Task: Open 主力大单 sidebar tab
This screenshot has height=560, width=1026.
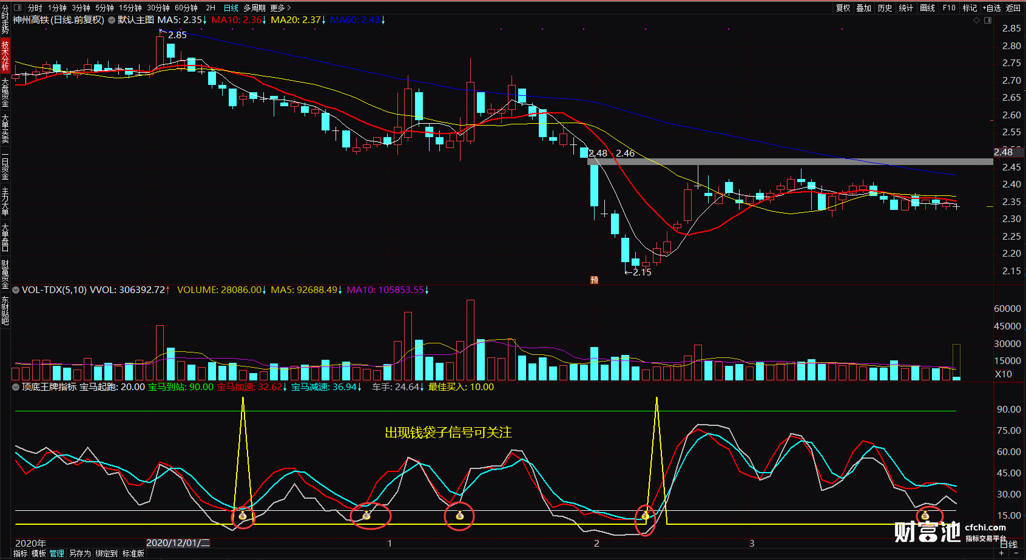Action: pos(5,201)
